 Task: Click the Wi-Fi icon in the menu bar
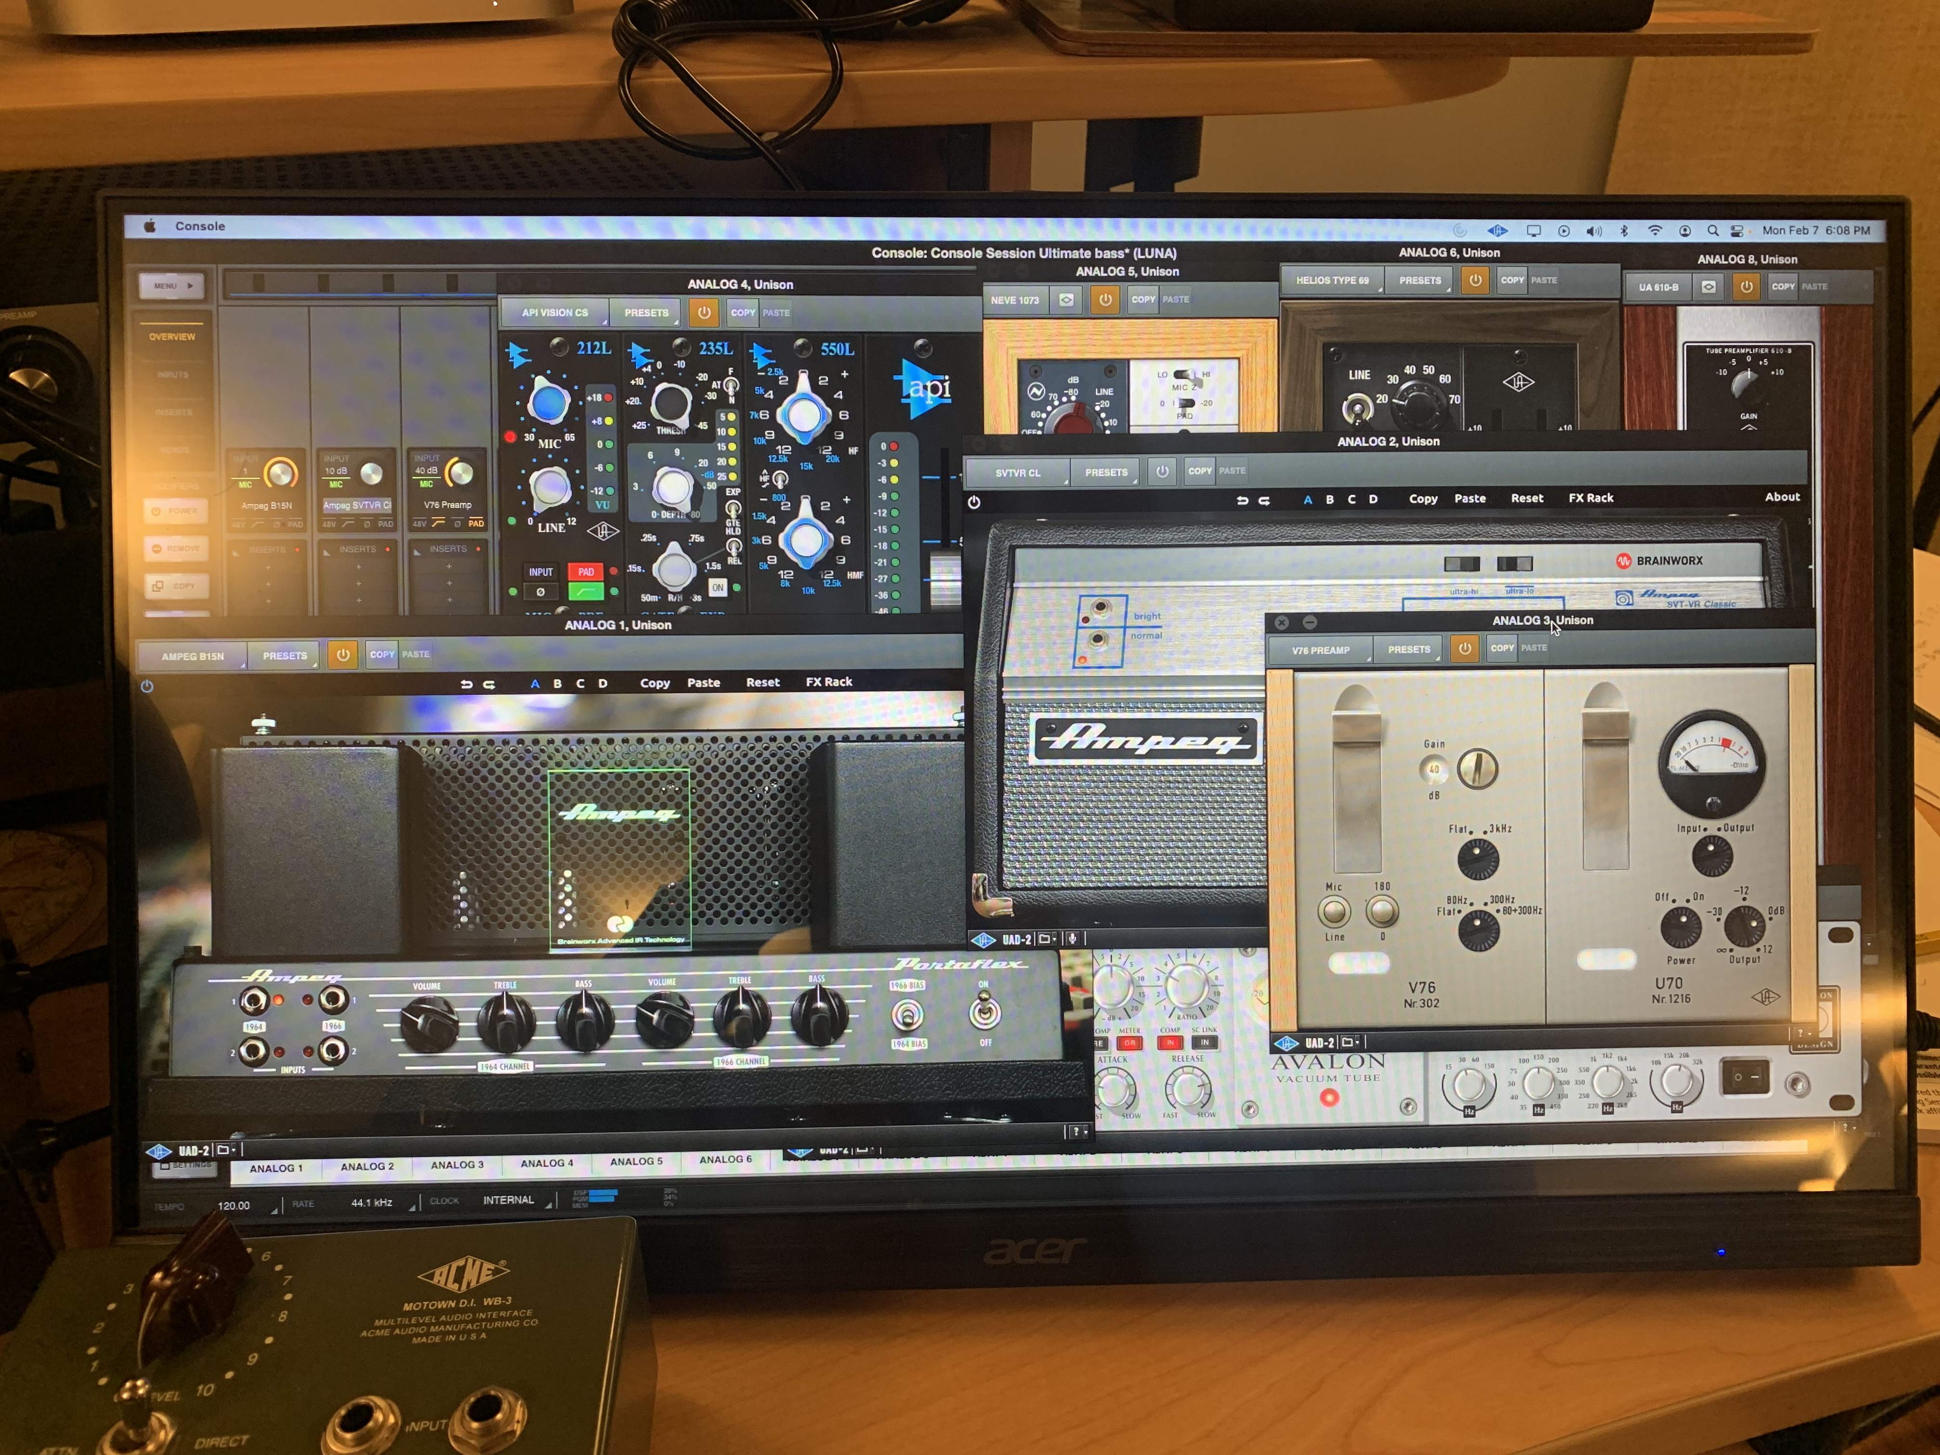[1654, 230]
